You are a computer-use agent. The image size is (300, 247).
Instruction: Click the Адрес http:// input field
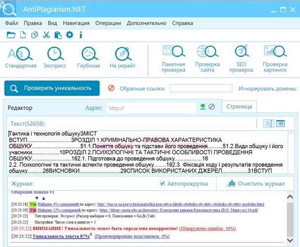click(x=151, y=108)
